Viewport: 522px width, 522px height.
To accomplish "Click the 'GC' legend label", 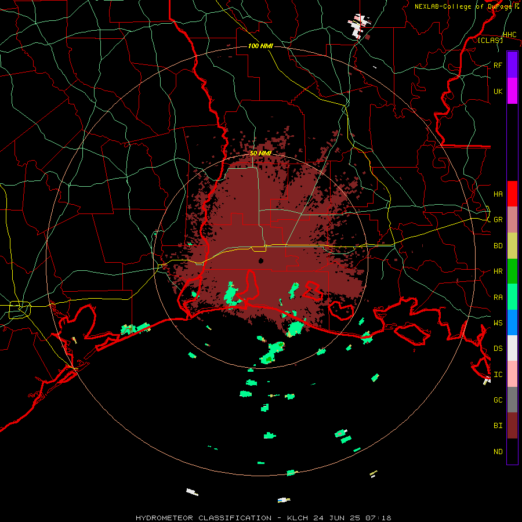I will (498, 400).
